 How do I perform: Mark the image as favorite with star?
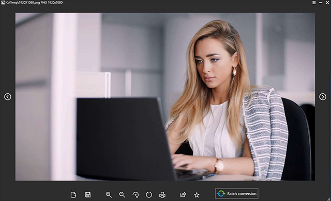point(197,195)
